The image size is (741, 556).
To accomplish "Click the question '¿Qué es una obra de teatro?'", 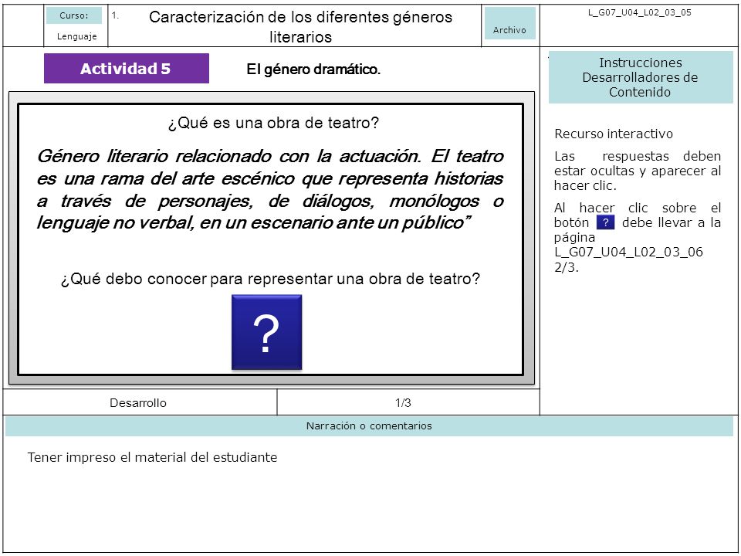I will point(273,123).
